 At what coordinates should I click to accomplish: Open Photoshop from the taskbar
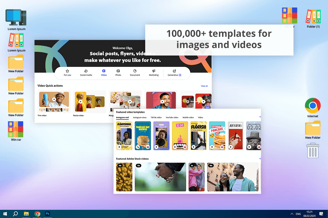tap(47, 214)
